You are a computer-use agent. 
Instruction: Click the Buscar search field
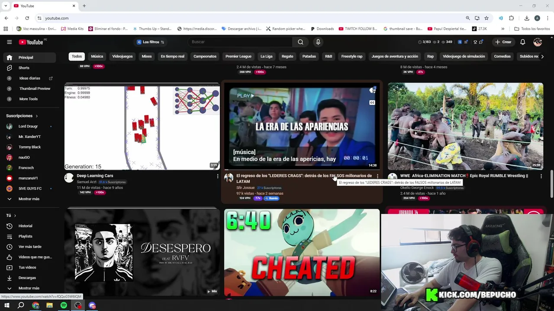240,42
